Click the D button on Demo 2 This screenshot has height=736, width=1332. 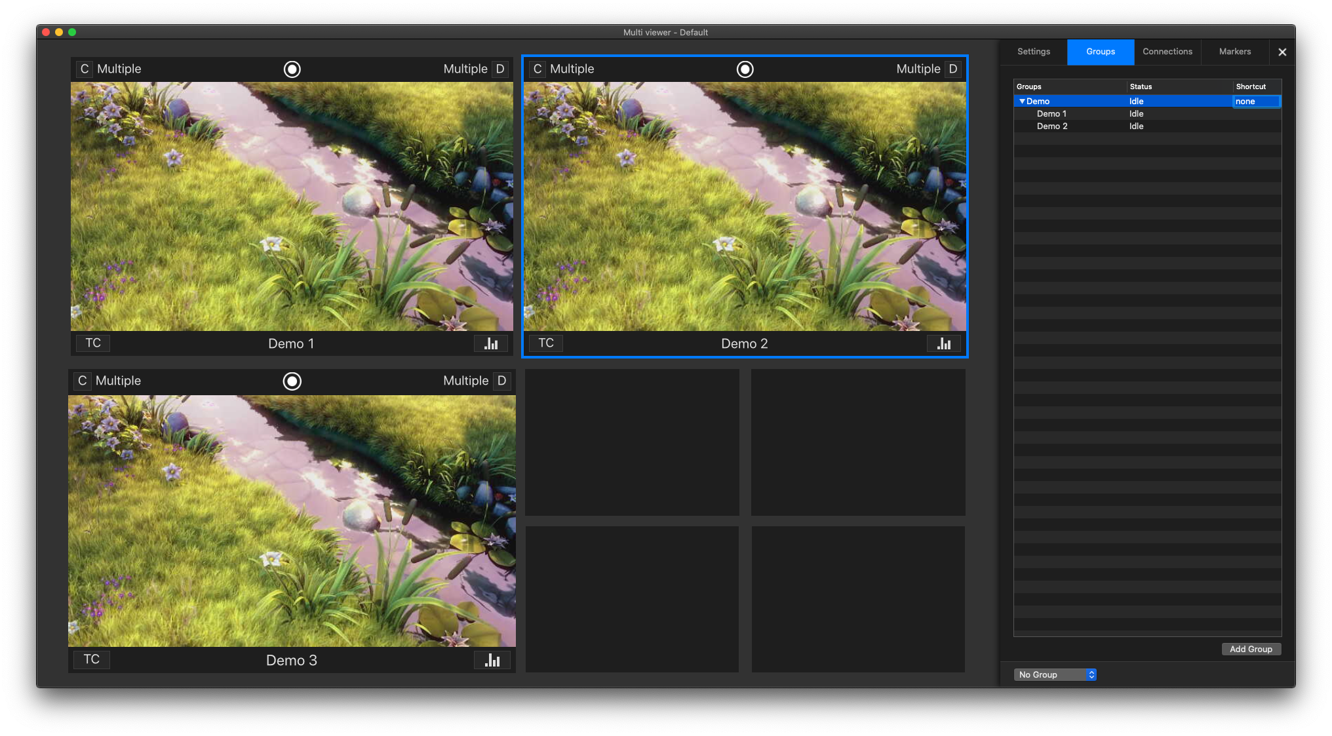pos(953,69)
